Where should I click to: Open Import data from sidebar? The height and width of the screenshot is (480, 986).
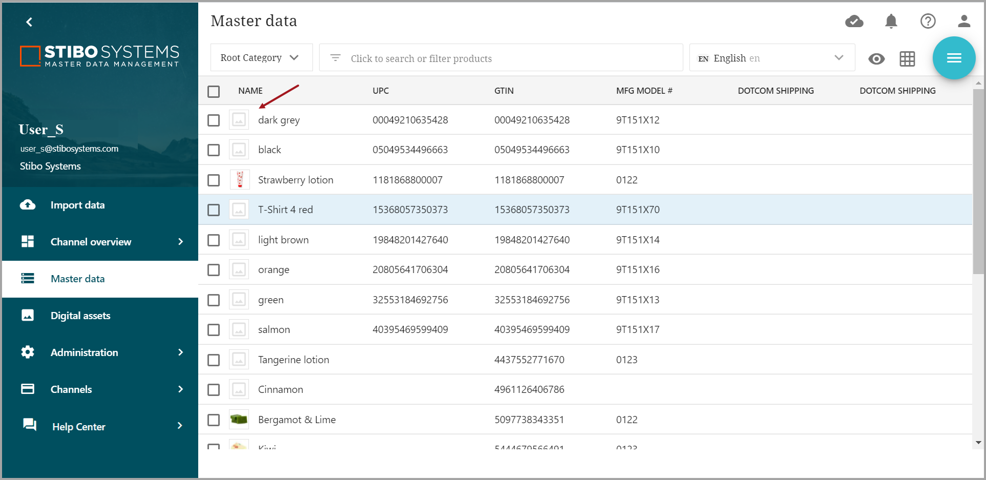click(77, 205)
